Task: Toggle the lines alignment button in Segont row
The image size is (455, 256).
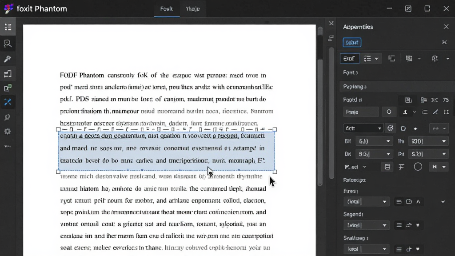Action: coord(399,225)
